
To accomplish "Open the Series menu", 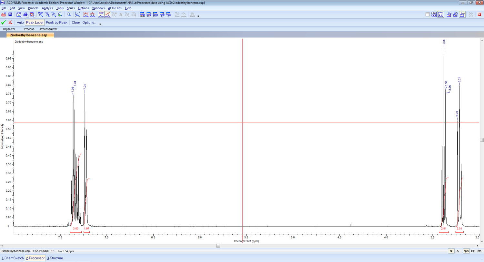I will coord(71,8).
